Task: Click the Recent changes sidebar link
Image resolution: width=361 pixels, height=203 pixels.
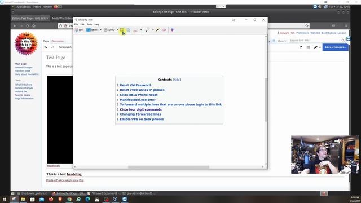Action: [24, 68]
